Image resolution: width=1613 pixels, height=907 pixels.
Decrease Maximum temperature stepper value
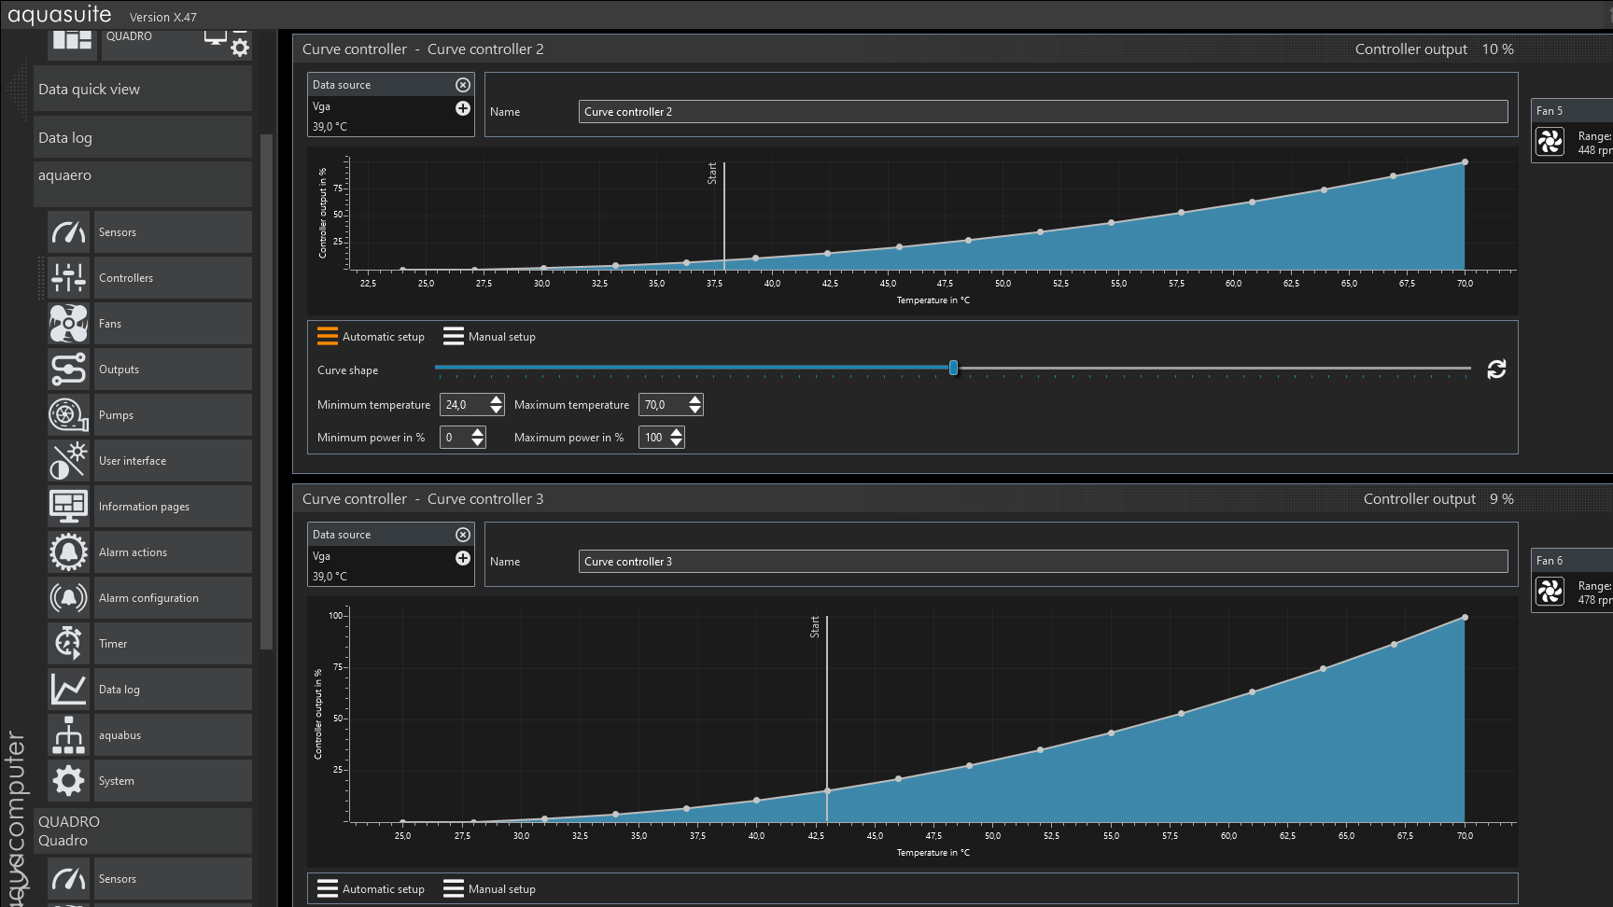pyautogui.click(x=694, y=410)
